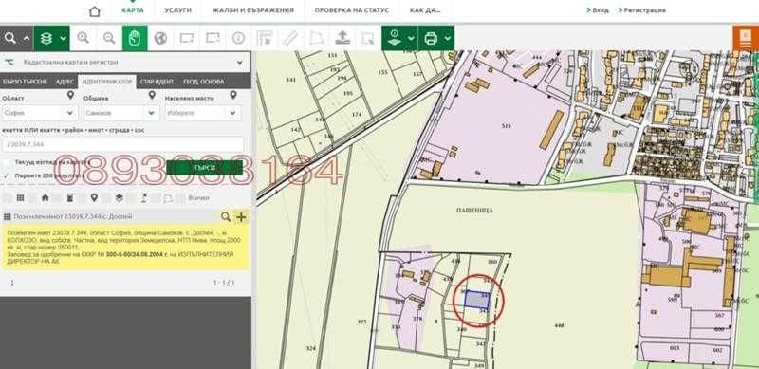
Task: Select the zoom out tool
Action: pyautogui.click(x=109, y=38)
